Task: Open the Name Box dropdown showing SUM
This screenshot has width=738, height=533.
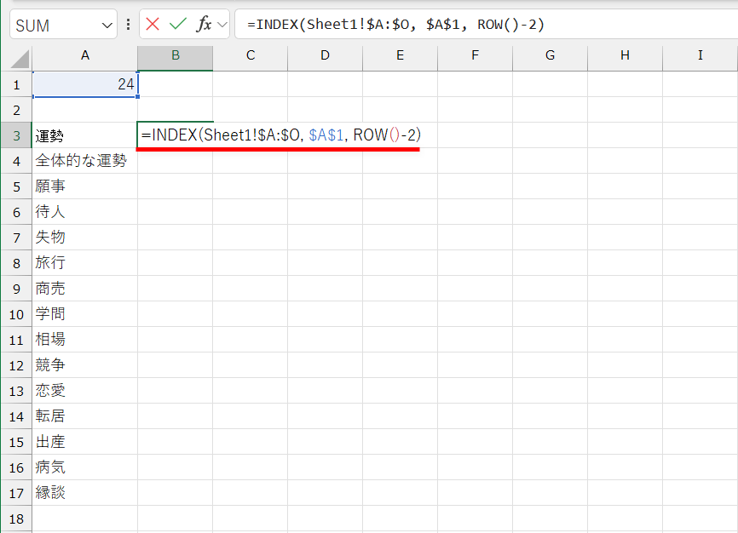Action: coord(51,24)
